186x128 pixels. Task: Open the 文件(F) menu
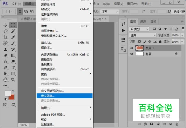[x=16, y=4]
